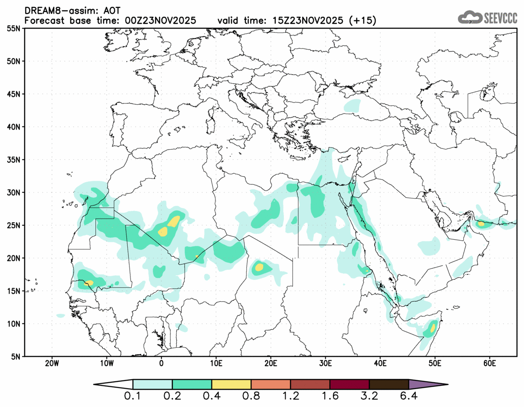
Task: Click the purple right arrow of colorbar
Action: click(x=427, y=385)
